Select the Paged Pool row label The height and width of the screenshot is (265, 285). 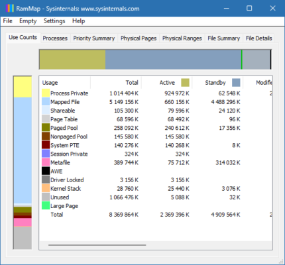pos(64,128)
